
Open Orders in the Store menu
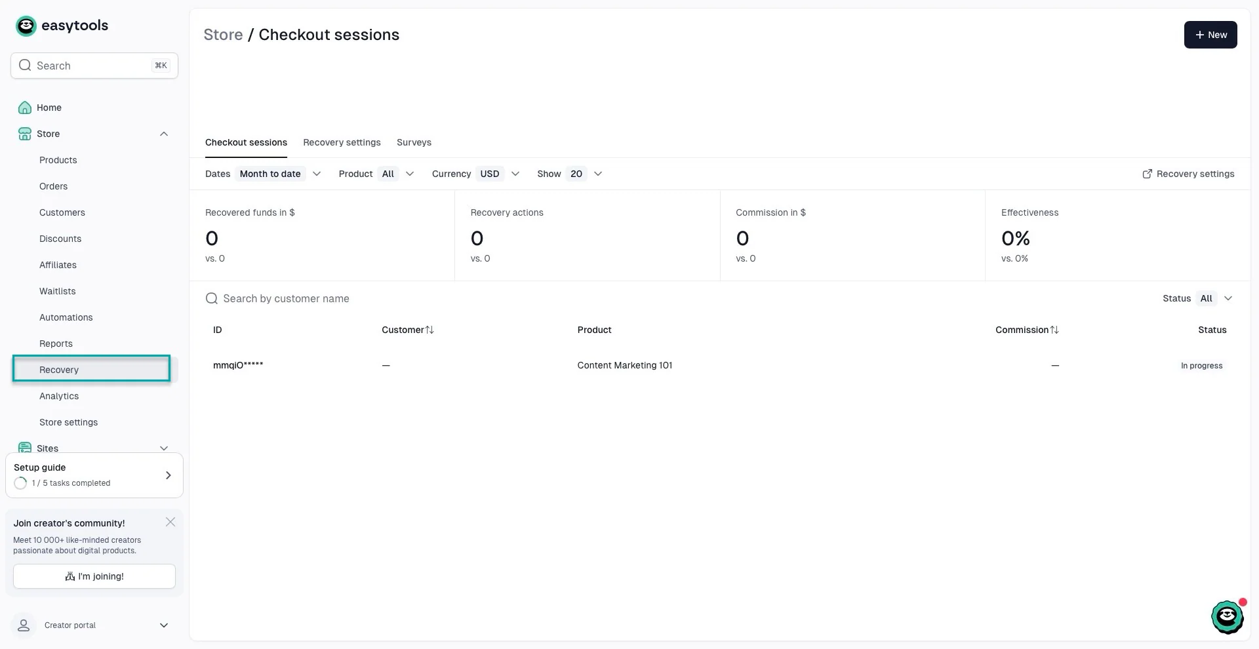pyautogui.click(x=53, y=186)
